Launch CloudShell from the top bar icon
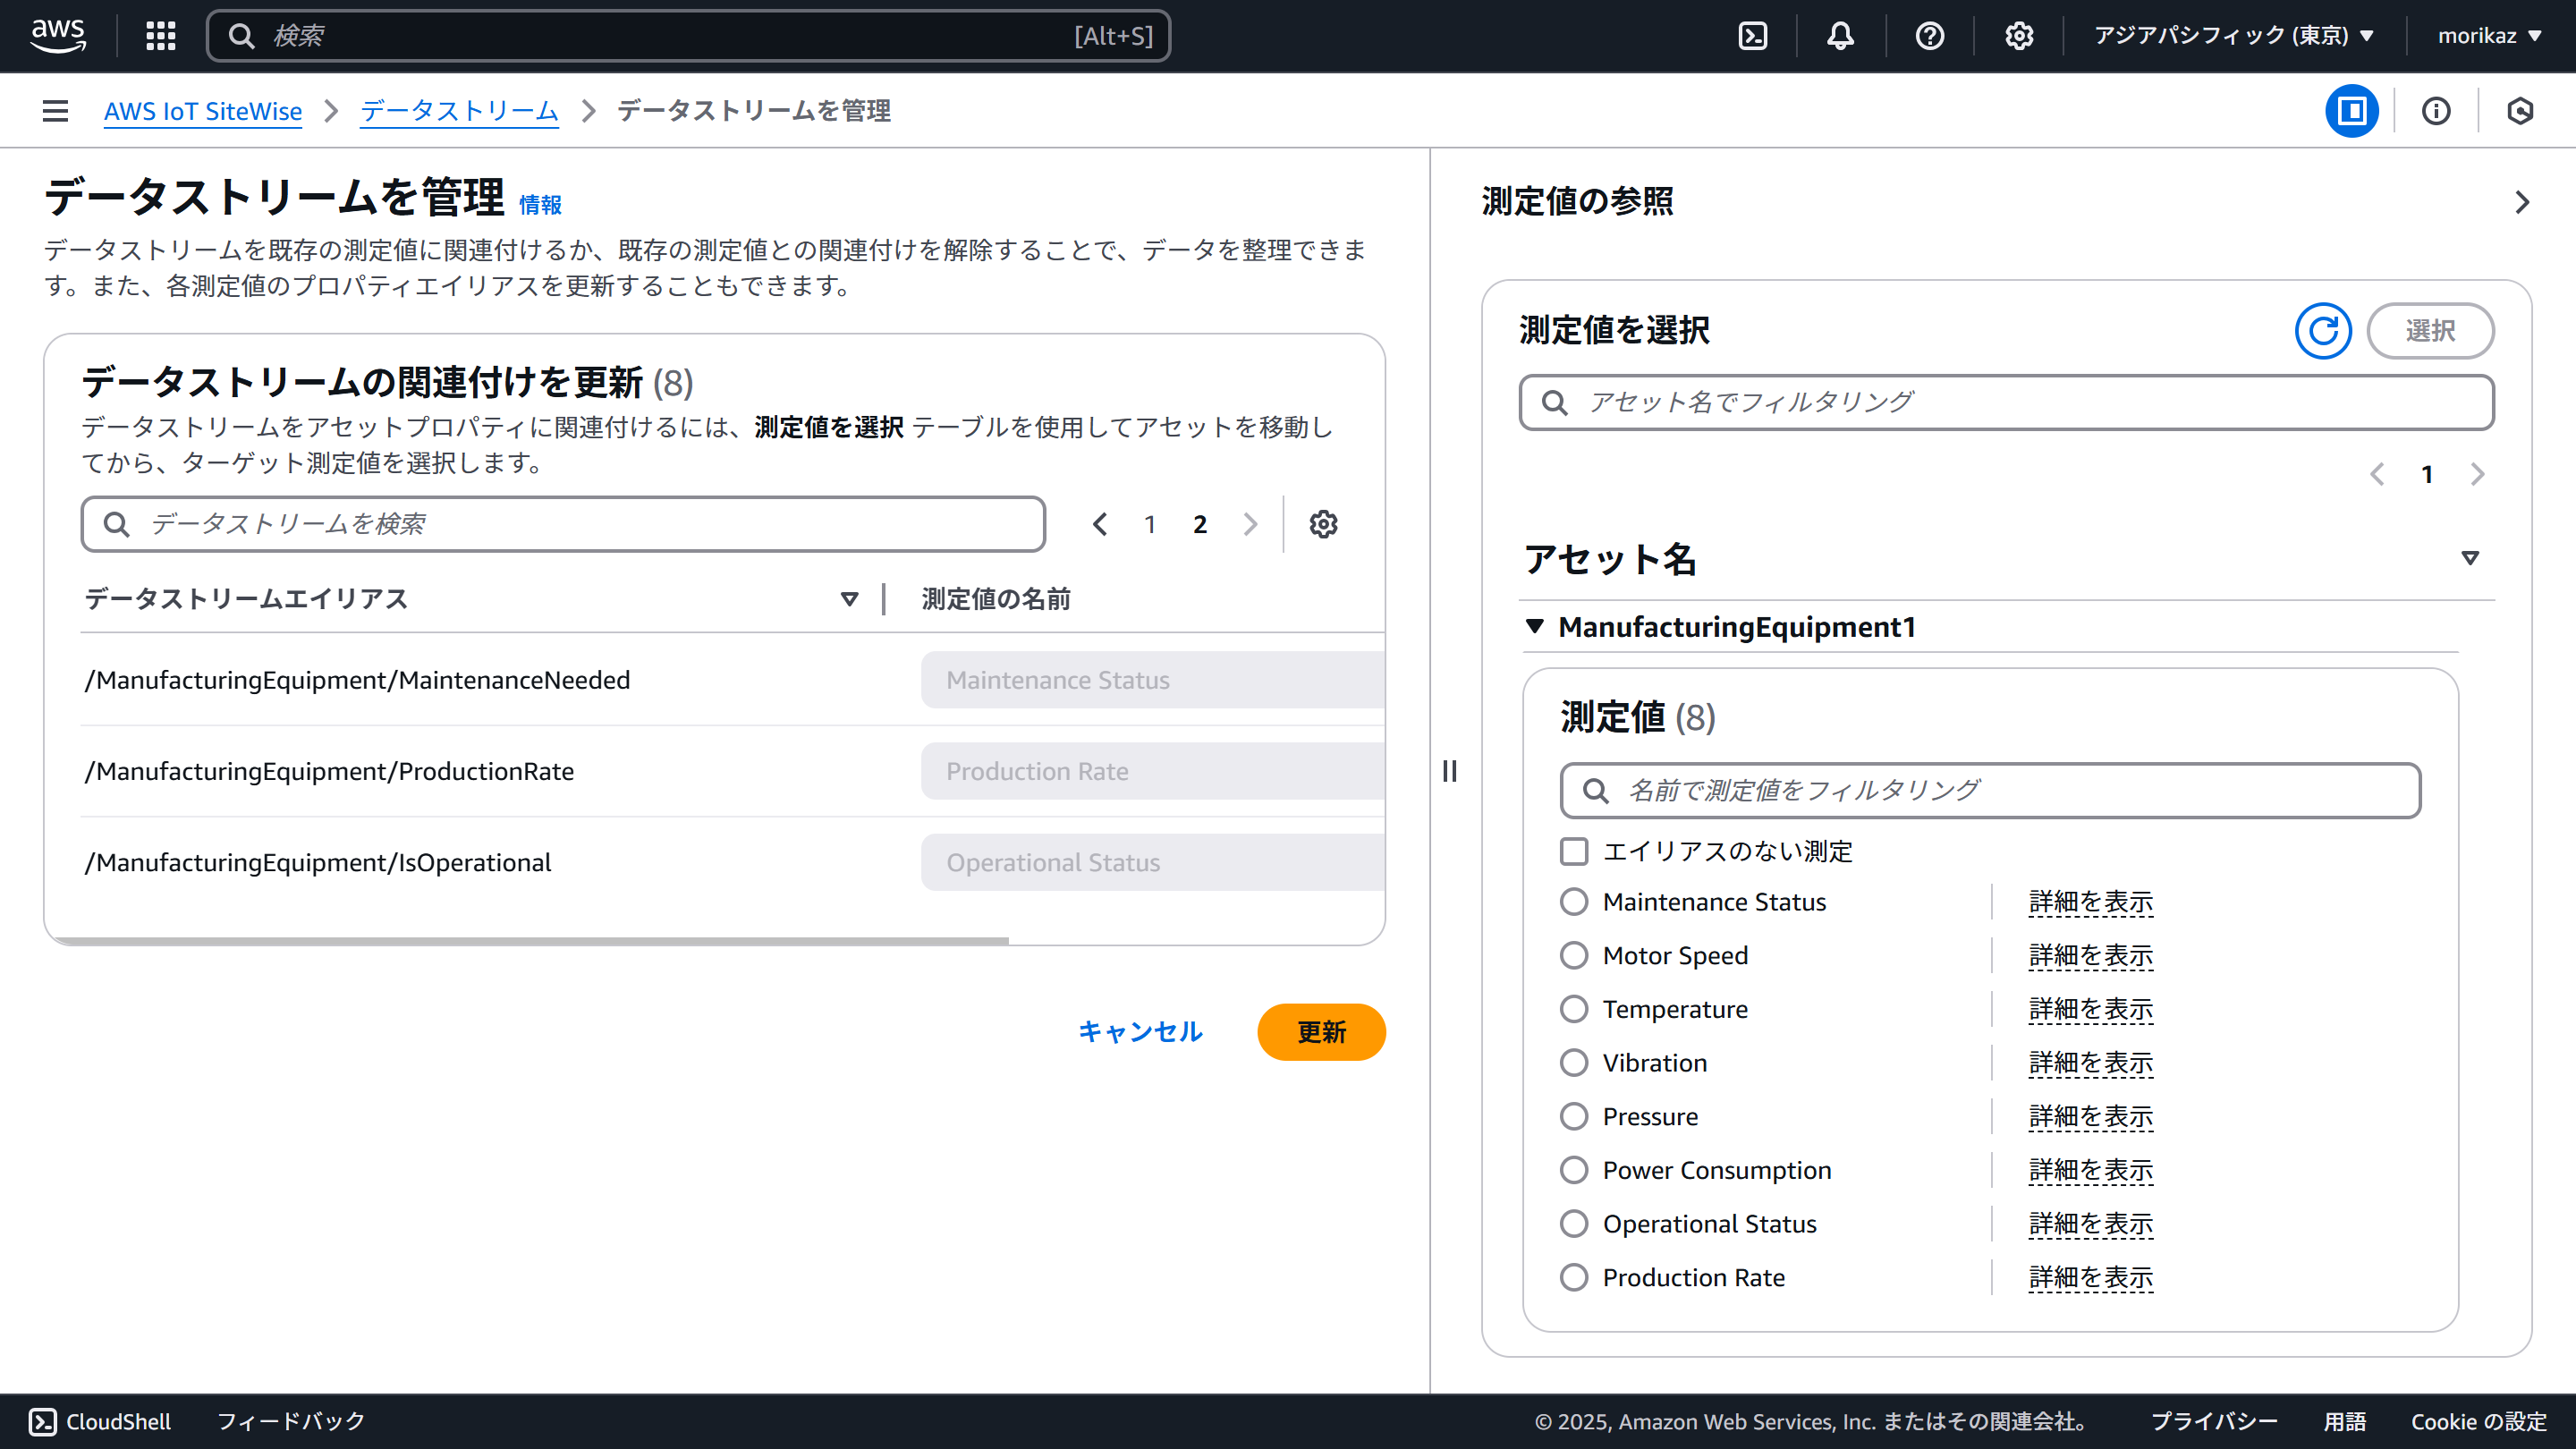Viewport: 2576px width, 1449px height. [1752, 36]
